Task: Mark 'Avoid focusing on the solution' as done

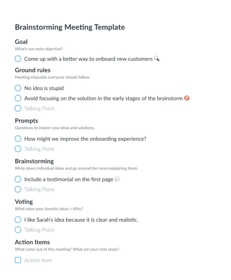Action: point(18,98)
